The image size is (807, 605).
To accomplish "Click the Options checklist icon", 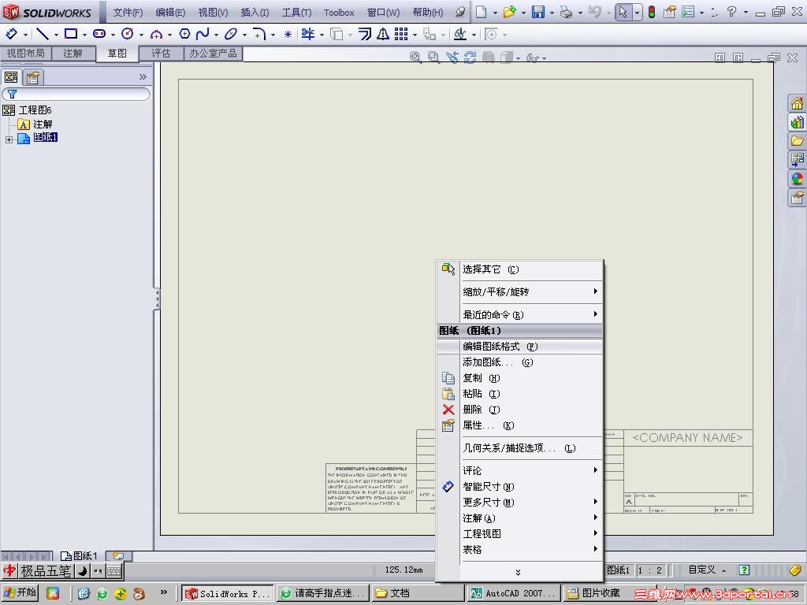I will (687, 12).
